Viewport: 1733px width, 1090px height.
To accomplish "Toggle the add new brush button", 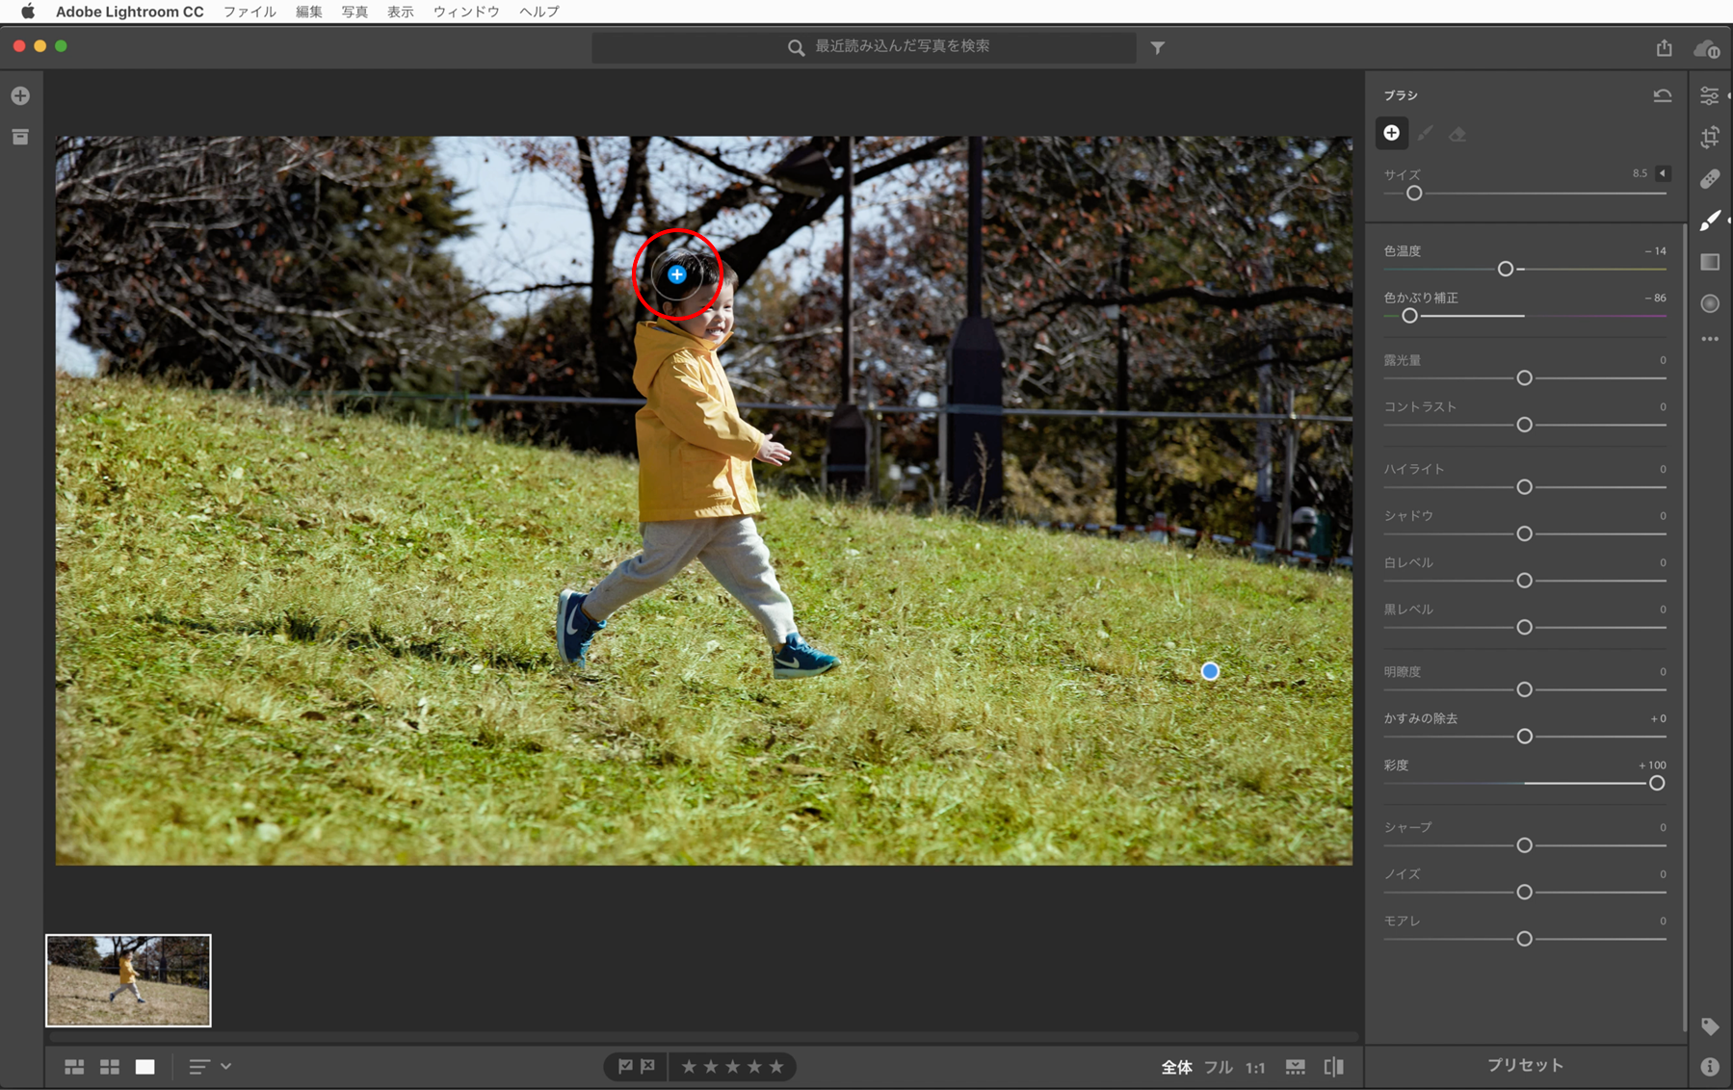I will coord(1392,133).
